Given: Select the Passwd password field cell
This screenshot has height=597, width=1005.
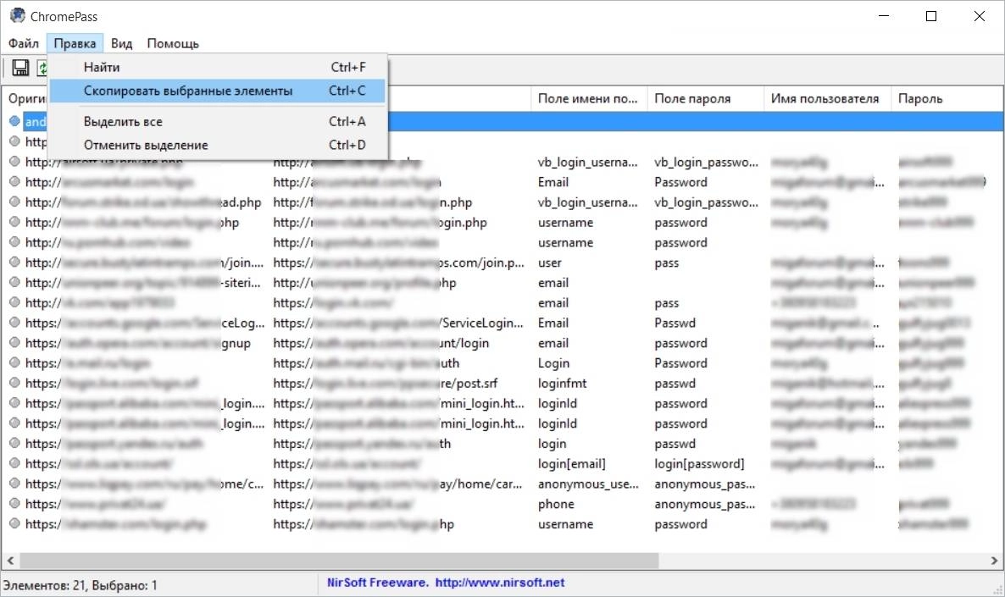Looking at the screenshot, I should (x=675, y=323).
